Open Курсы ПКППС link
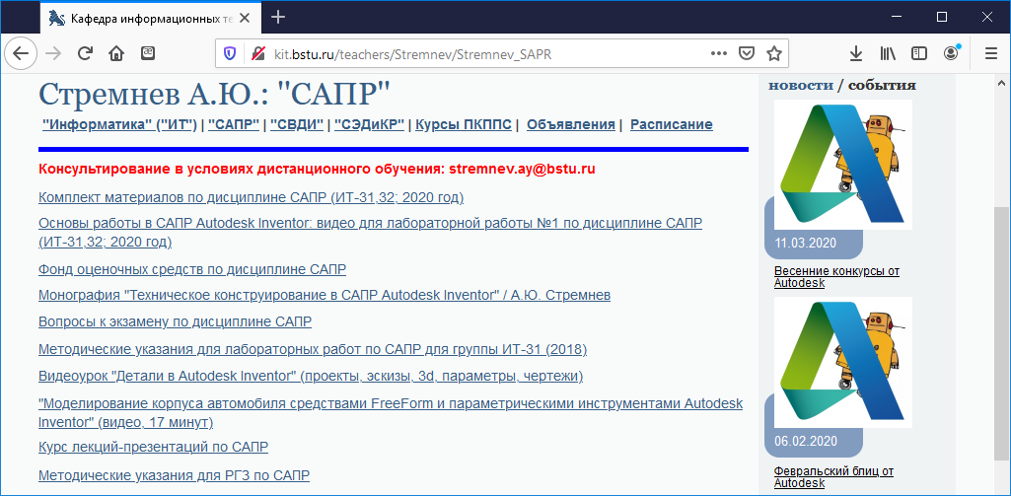Viewport: 1011px width, 496px height. (464, 124)
